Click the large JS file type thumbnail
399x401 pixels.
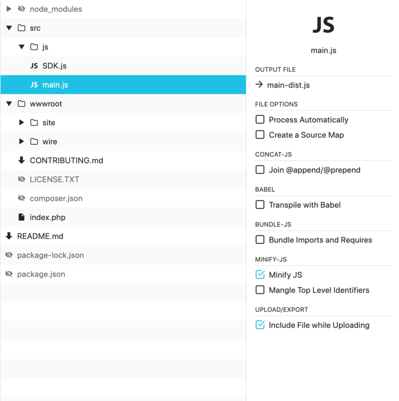323,25
